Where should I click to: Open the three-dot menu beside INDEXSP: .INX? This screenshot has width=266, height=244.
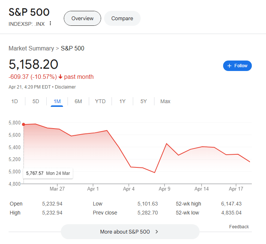point(50,24)
